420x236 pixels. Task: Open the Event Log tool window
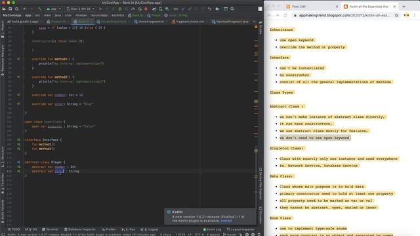click(x=212, y=229)
